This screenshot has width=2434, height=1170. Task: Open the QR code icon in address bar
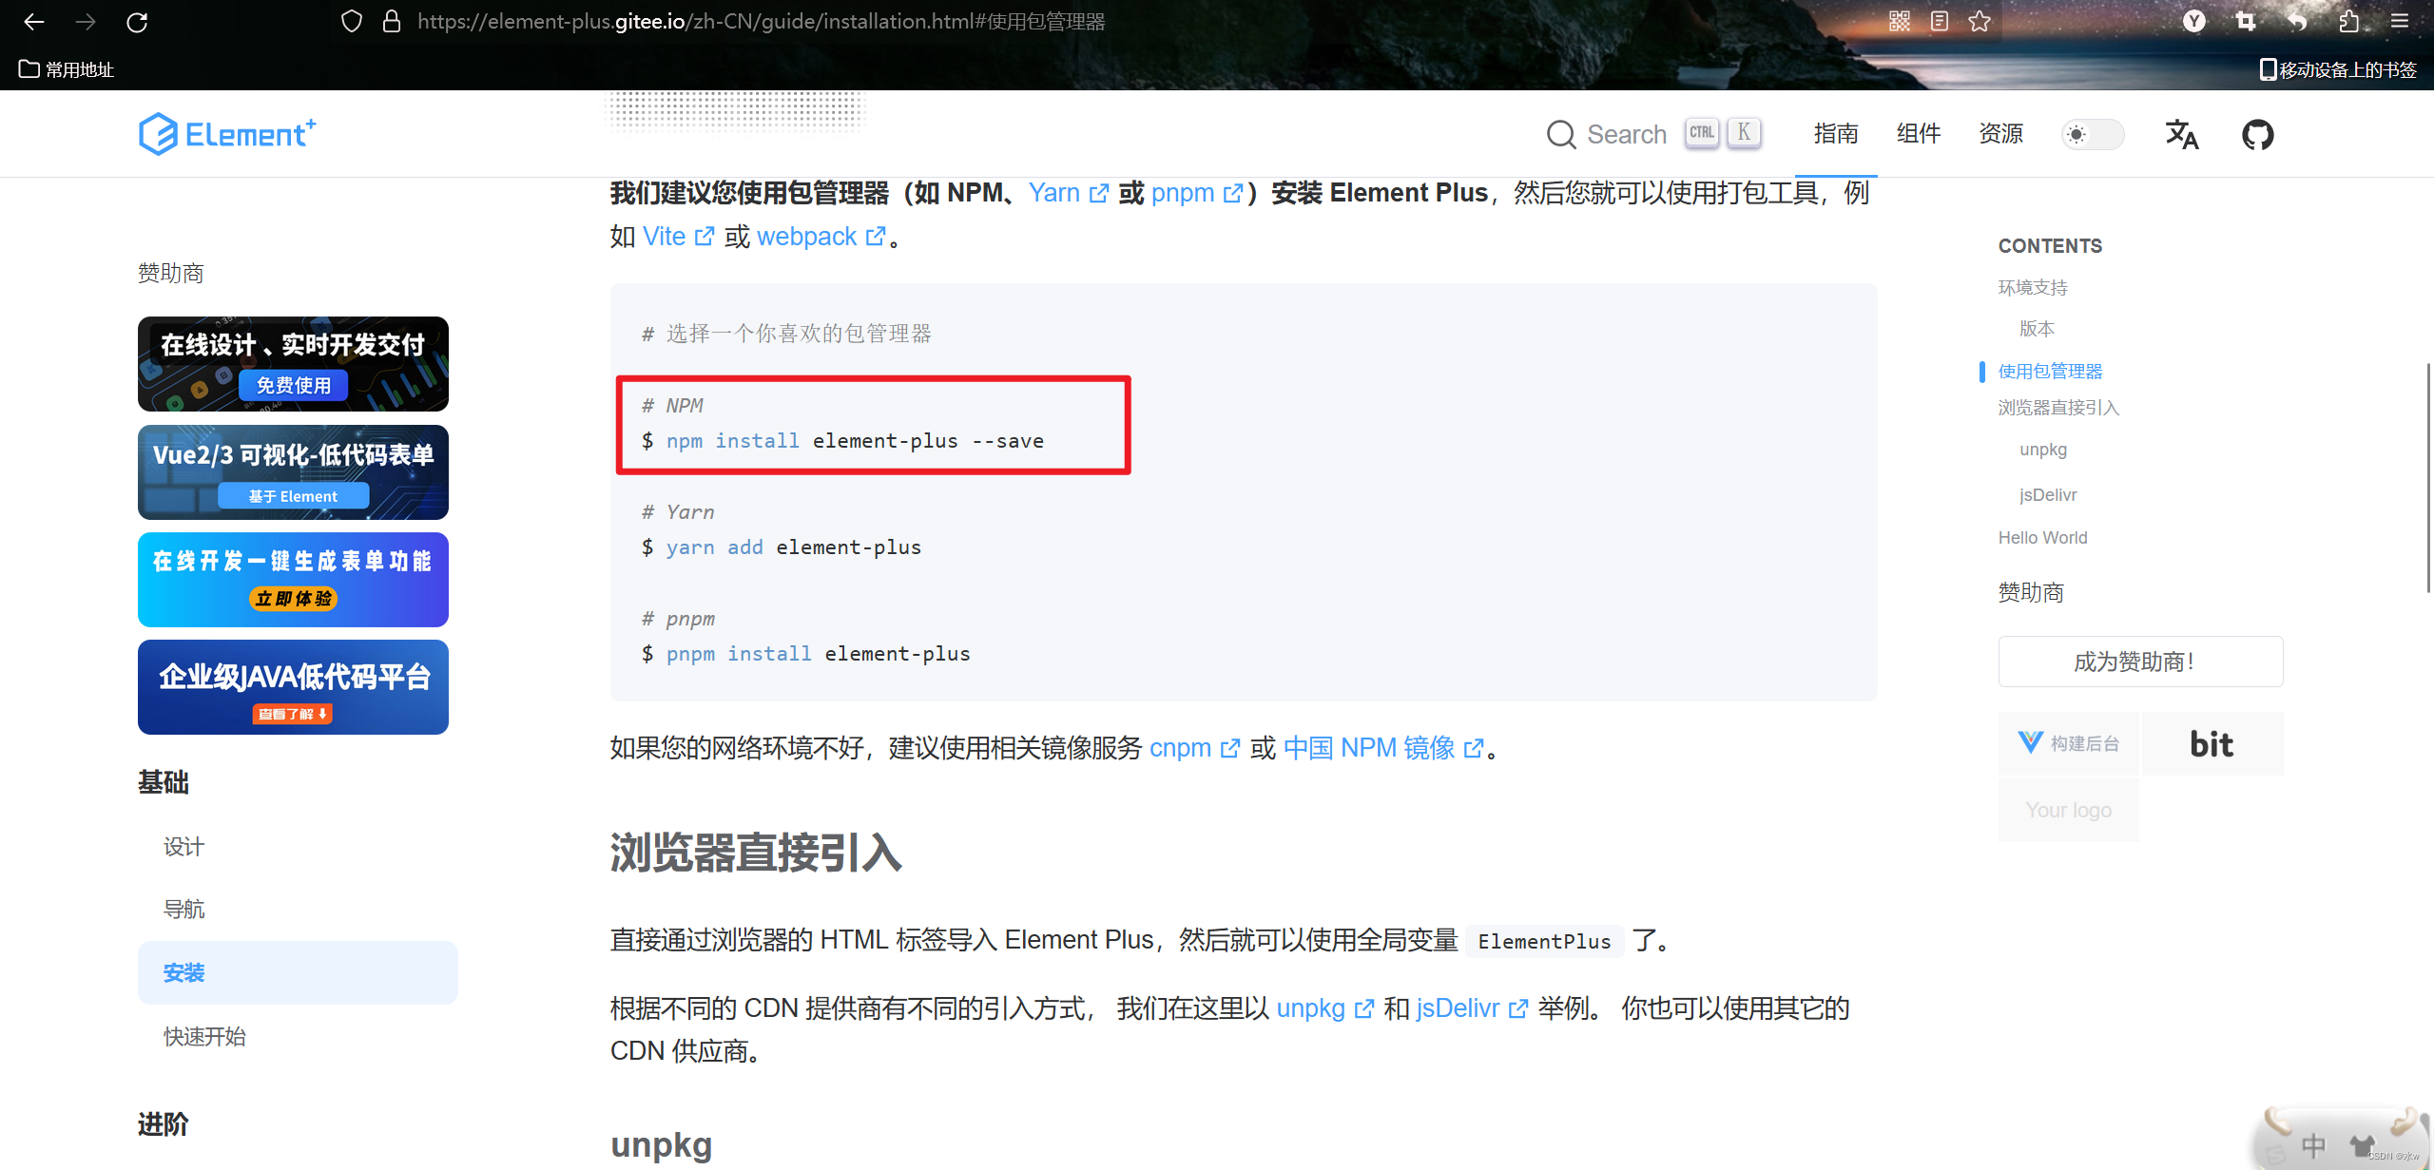coord(1900,21)
